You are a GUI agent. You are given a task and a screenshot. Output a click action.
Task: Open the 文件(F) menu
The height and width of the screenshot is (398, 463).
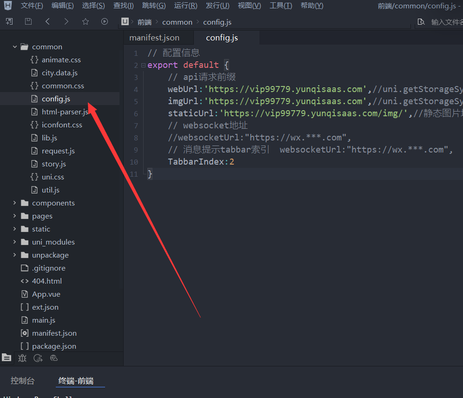[32, 6]
